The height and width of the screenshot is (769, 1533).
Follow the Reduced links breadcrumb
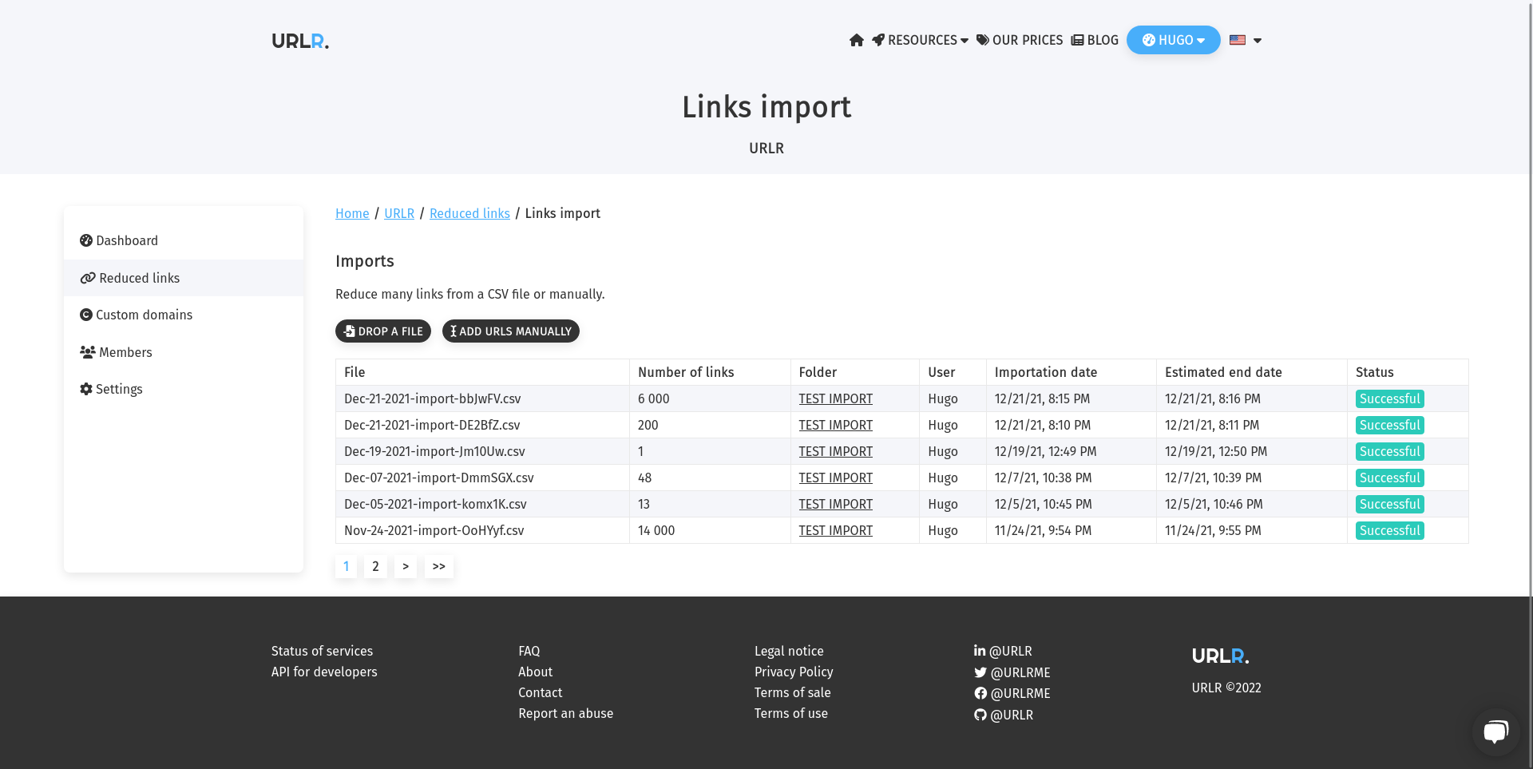[x=469, y=213]
